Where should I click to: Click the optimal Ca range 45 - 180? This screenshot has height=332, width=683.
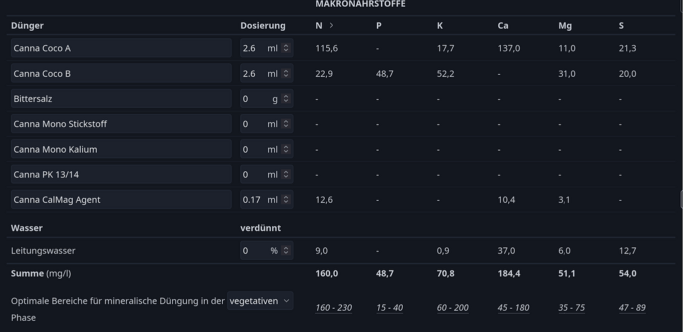514,307
